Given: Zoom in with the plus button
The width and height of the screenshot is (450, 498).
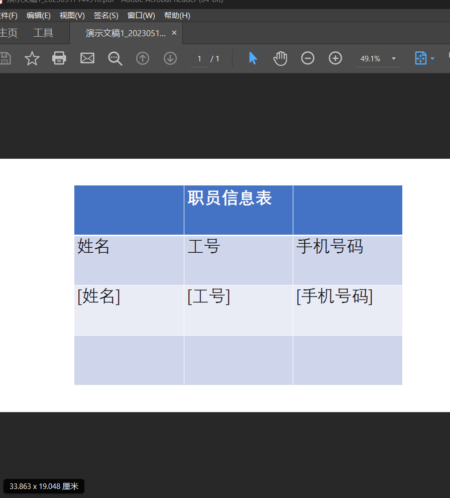Looking at the screenshot, I should click(335, 58).
